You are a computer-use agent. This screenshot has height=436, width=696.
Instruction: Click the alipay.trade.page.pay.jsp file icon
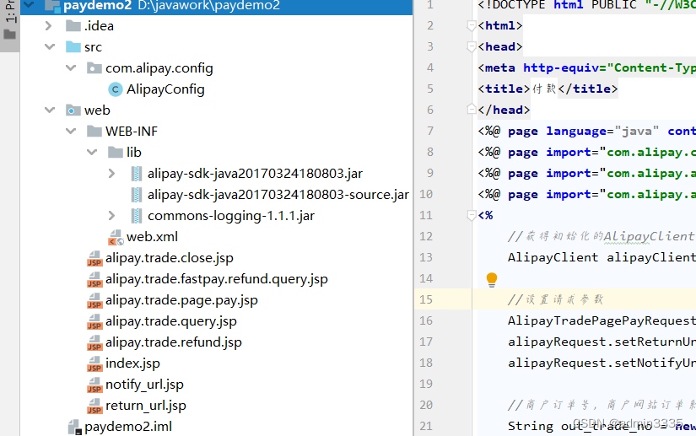pos(94,300)
